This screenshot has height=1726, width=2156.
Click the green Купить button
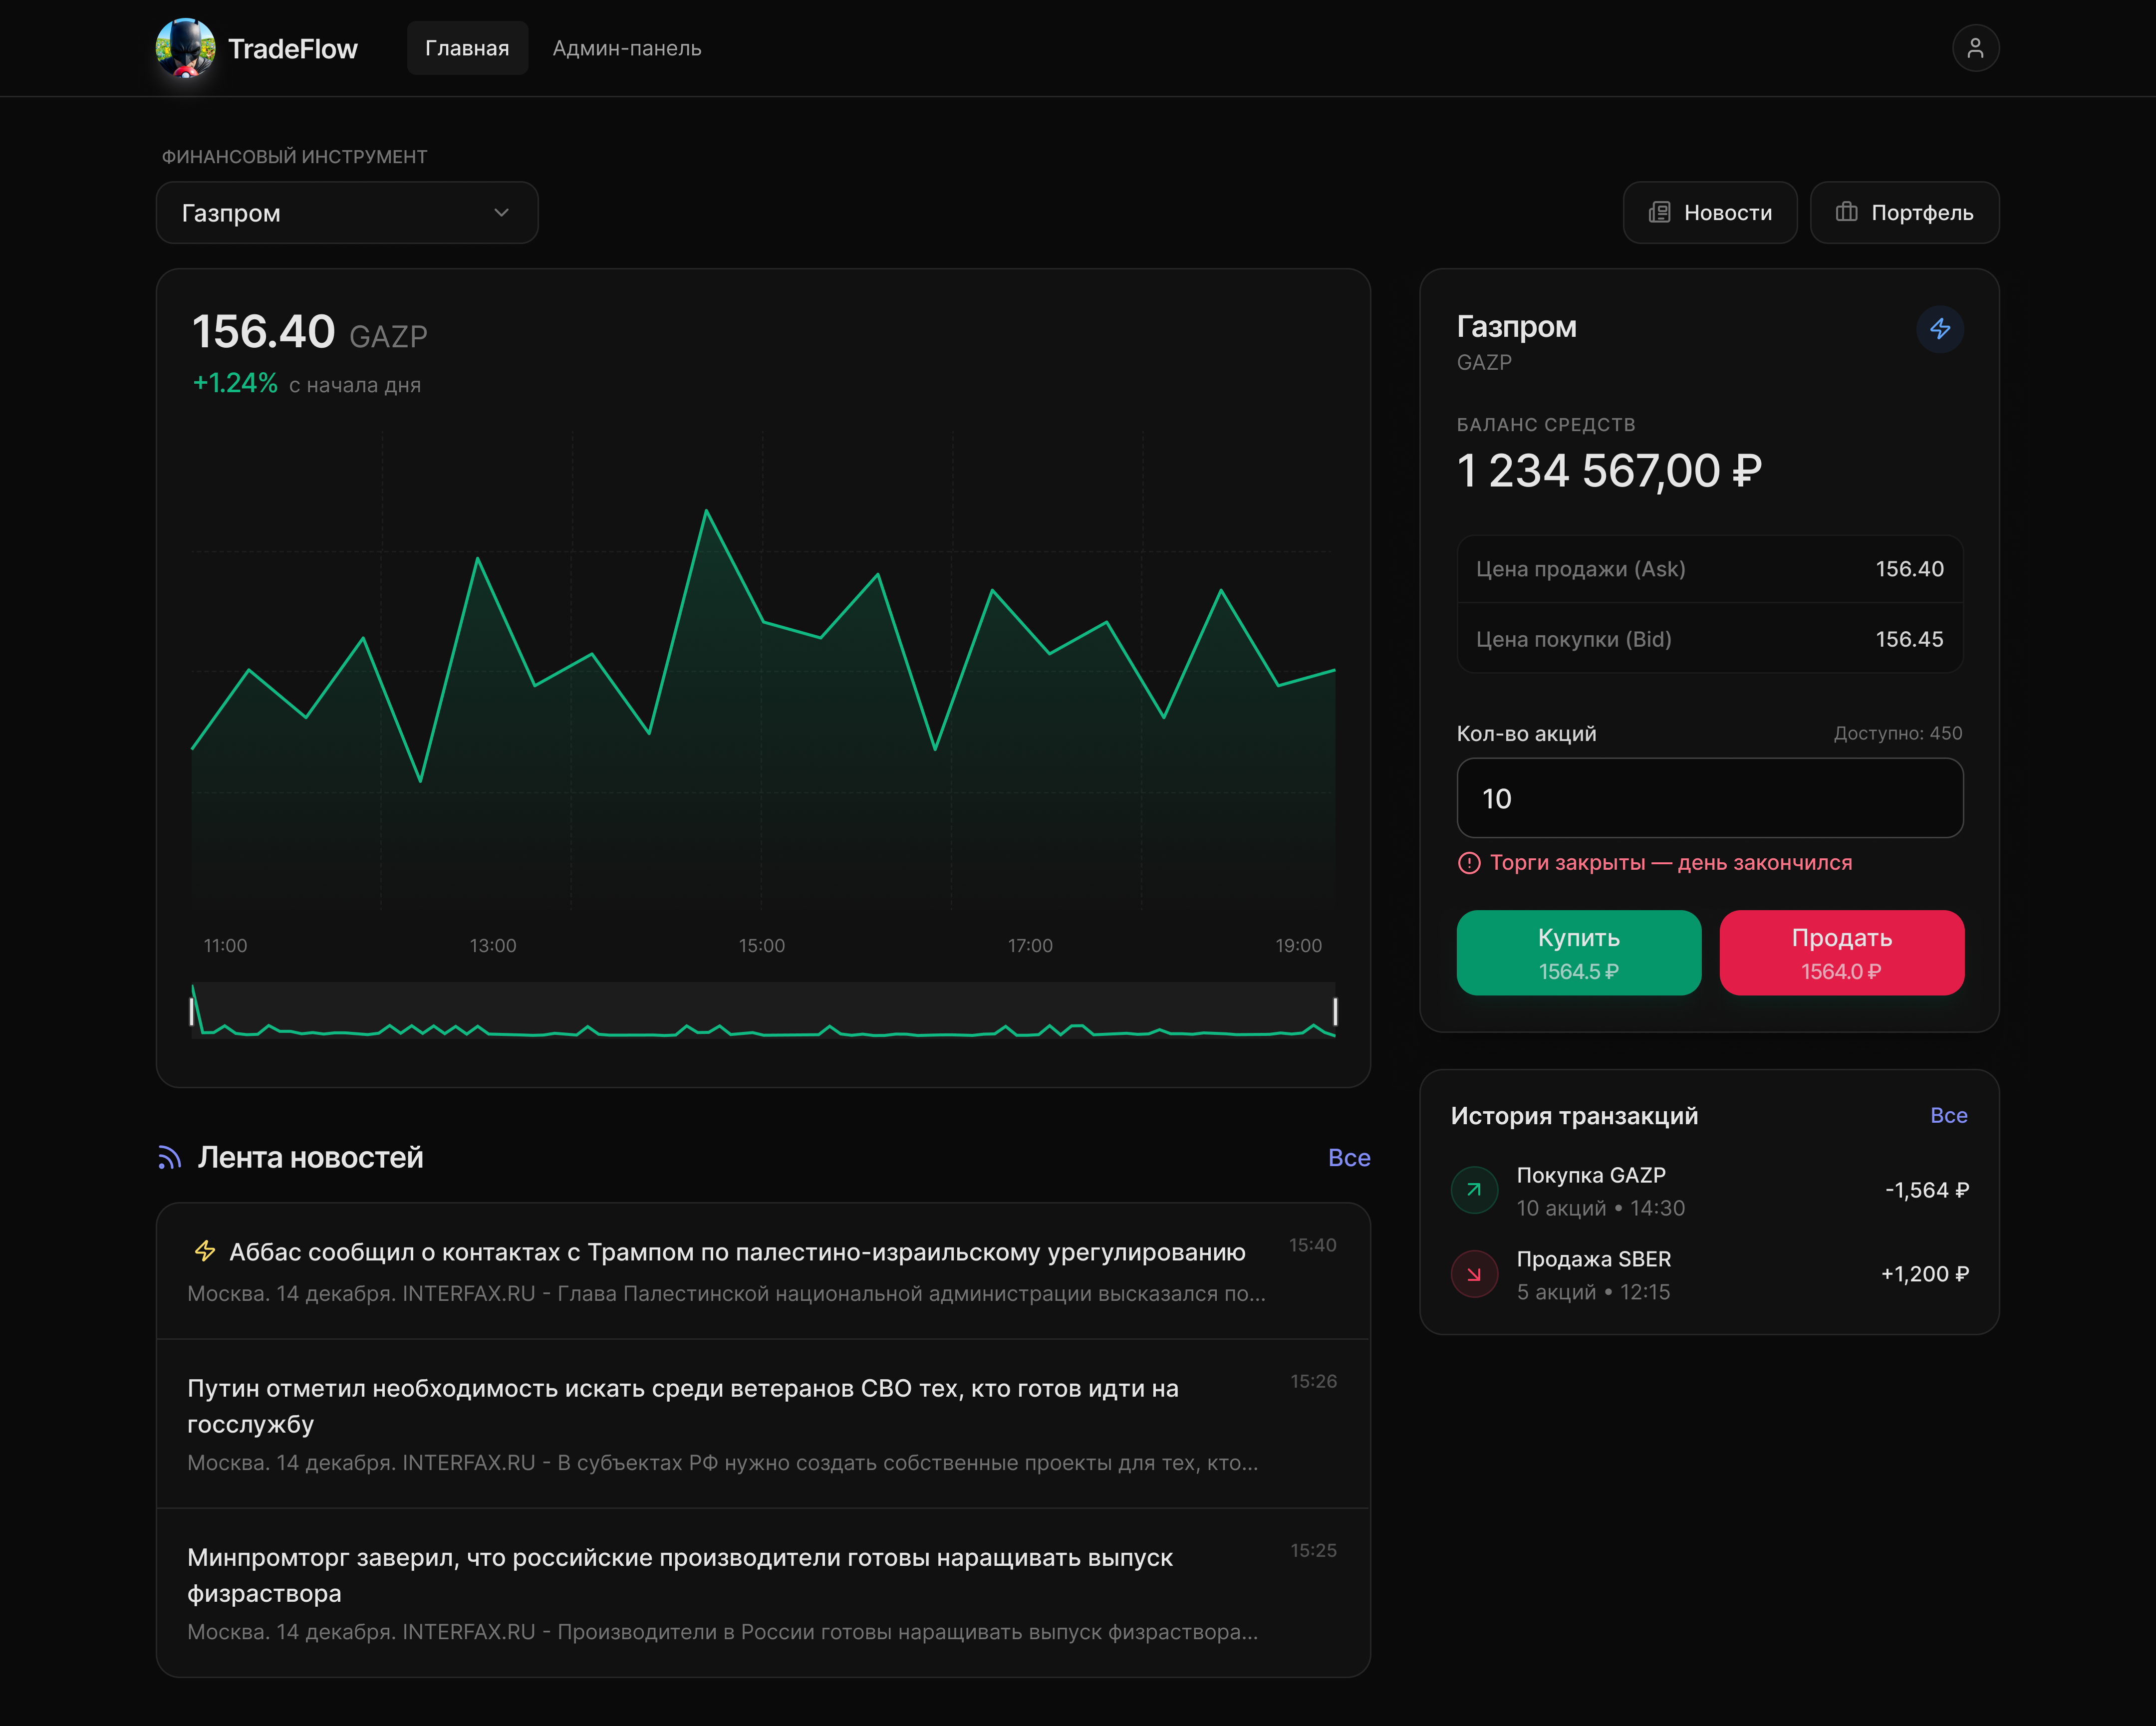click(x=1578, y=952)
